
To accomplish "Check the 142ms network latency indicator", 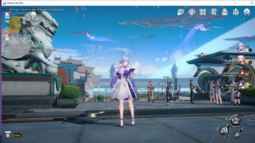I will point(247,18).
